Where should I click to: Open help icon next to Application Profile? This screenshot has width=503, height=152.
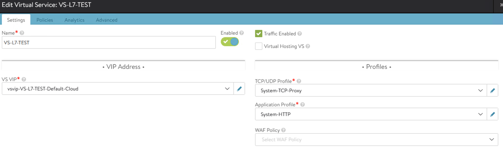[302, 104]
